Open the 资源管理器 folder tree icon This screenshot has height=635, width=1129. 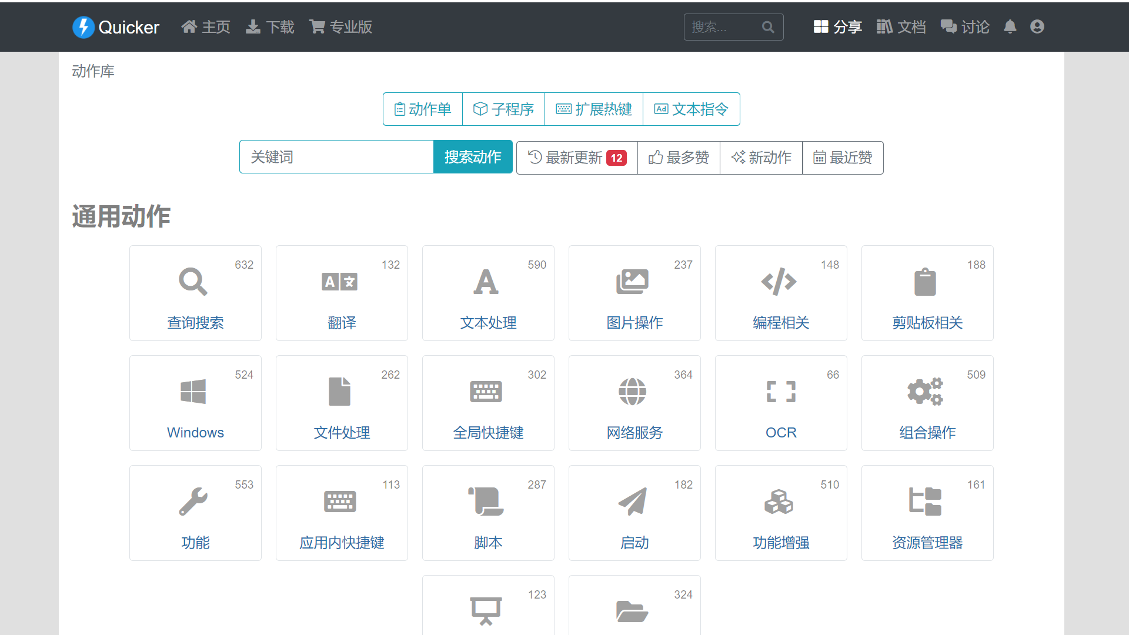pos(925,502)
